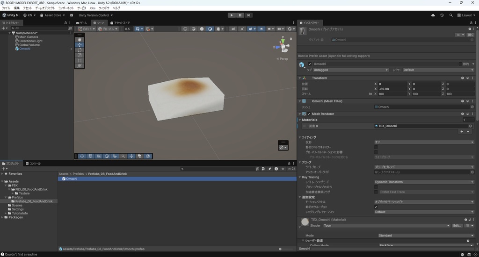This screenshot has height=257, width=479.
Task: Click the Step frame button
Action: [x=249, y=15]
